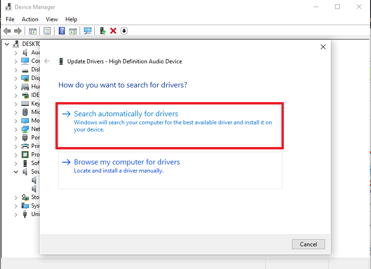The height and width of the screenshot is (269, 371).
Task: Close the Update Drivers dialog
Action: pyautogui.click(x=323, y=47)
